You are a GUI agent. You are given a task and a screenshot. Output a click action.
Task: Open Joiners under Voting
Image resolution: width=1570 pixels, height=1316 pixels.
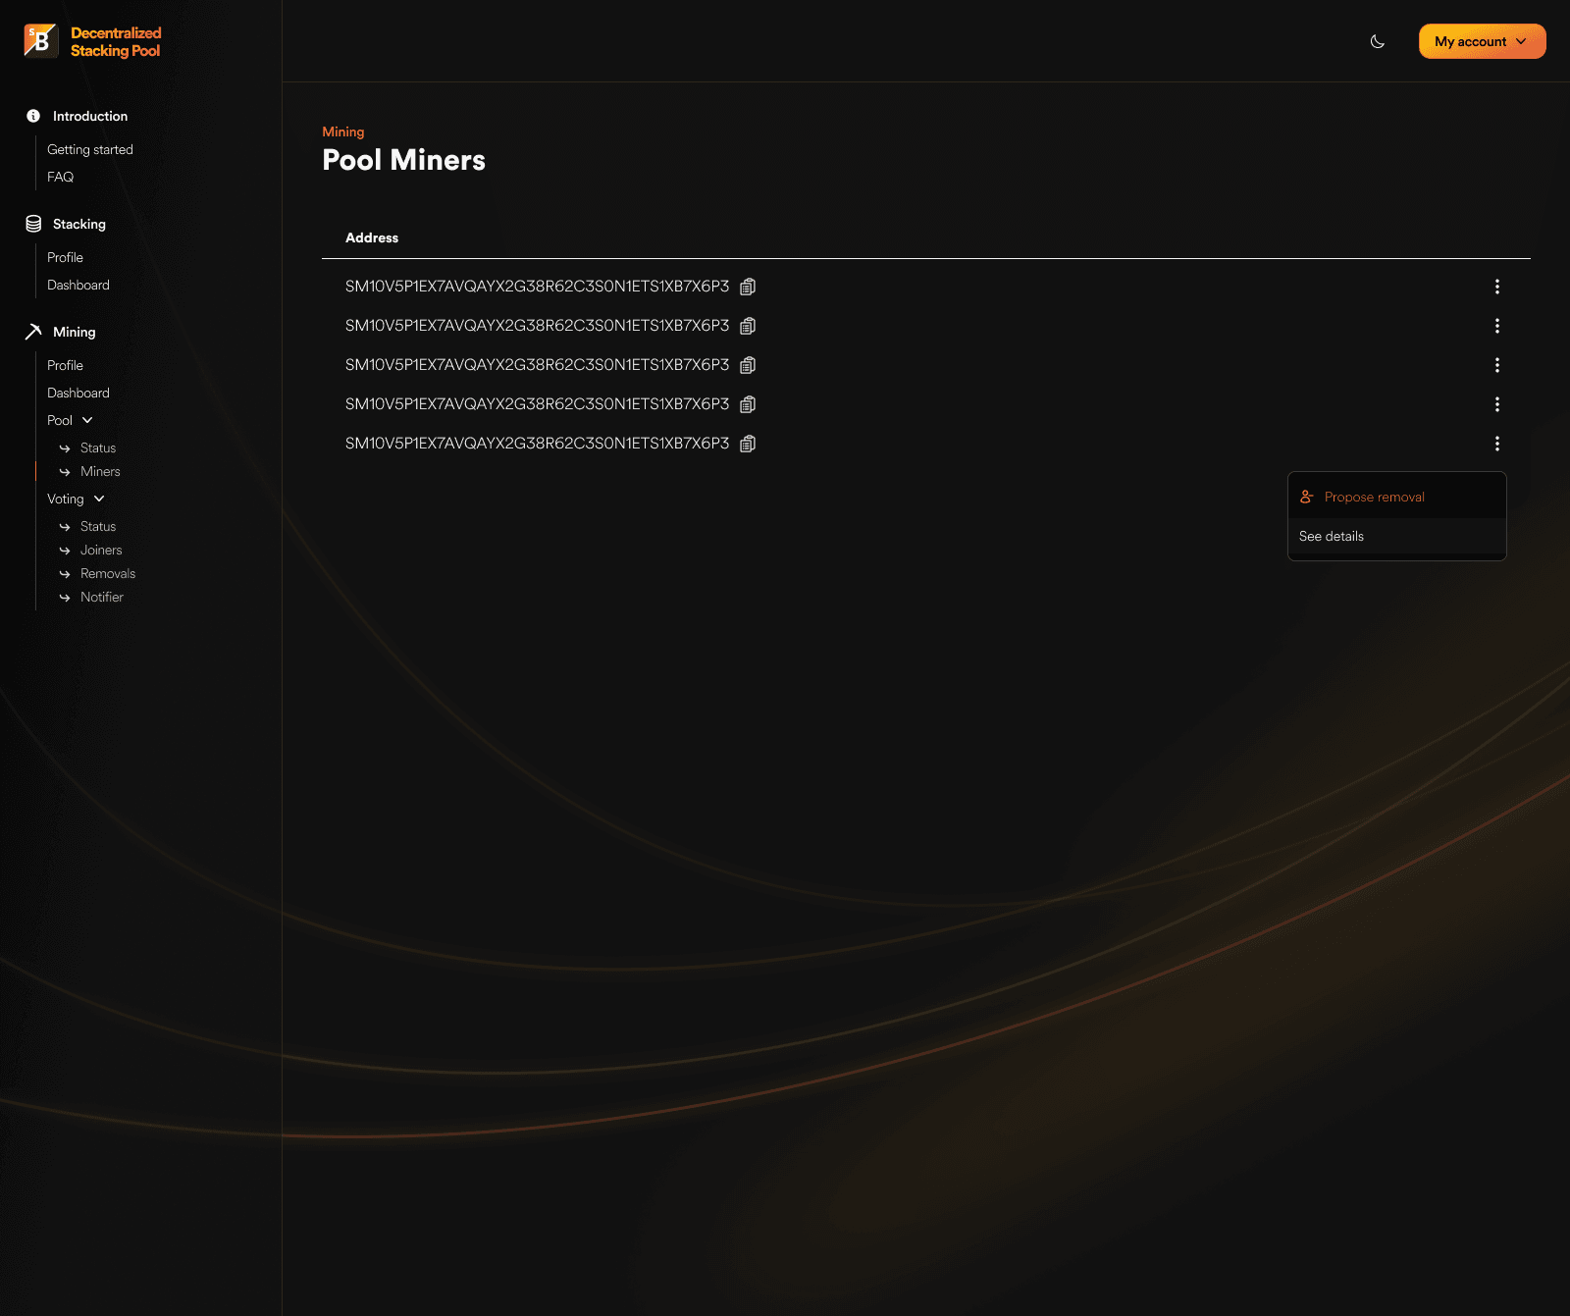101,550
